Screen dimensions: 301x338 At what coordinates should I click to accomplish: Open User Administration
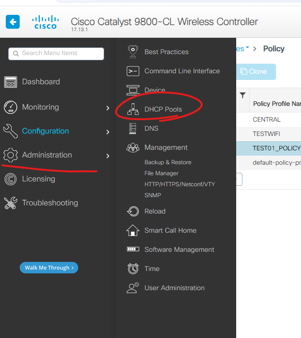click(174, 288)
